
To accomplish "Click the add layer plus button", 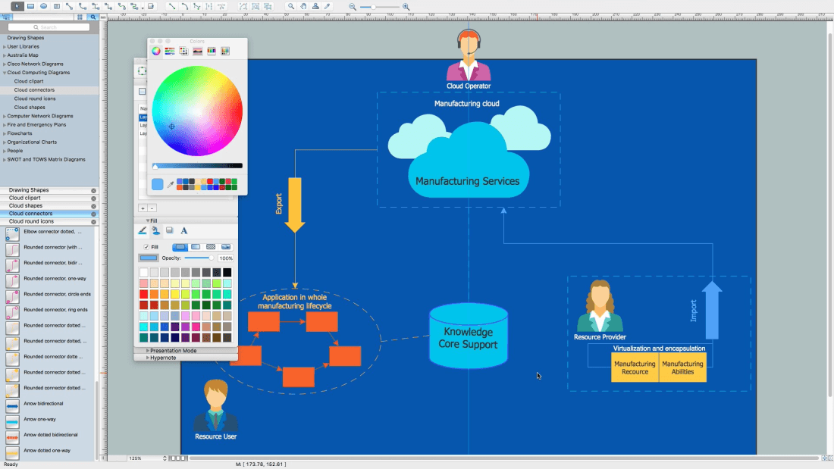I will pos(143,208).
